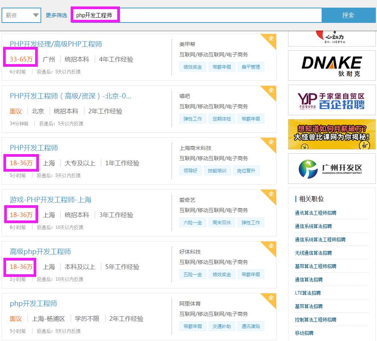Click the 企 badge on 美甲帮 listing

[271, 39]
